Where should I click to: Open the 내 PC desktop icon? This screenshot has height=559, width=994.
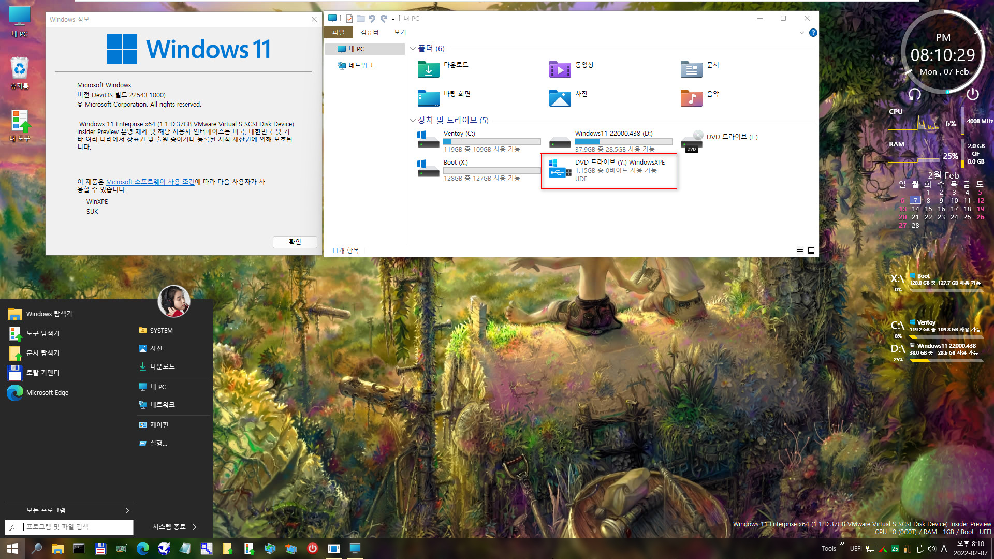(x=20, y=21)
